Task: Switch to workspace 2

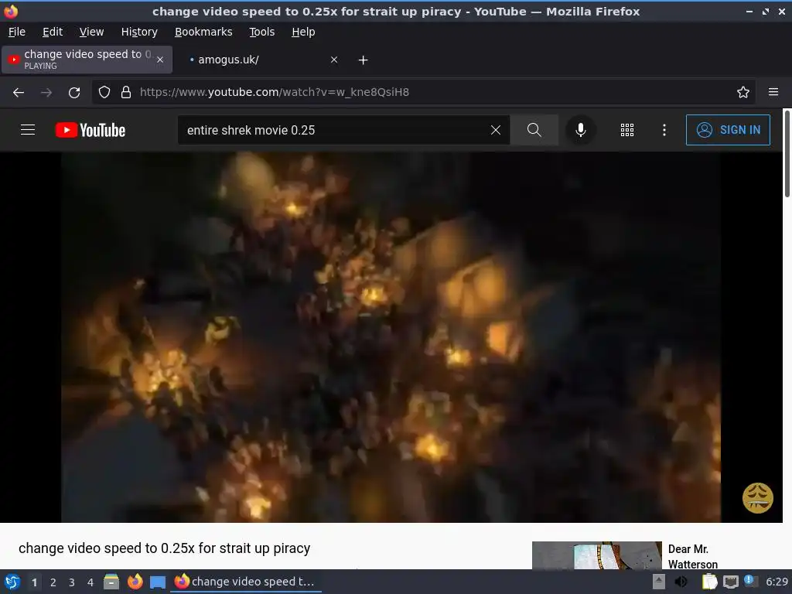Action: 53,582
